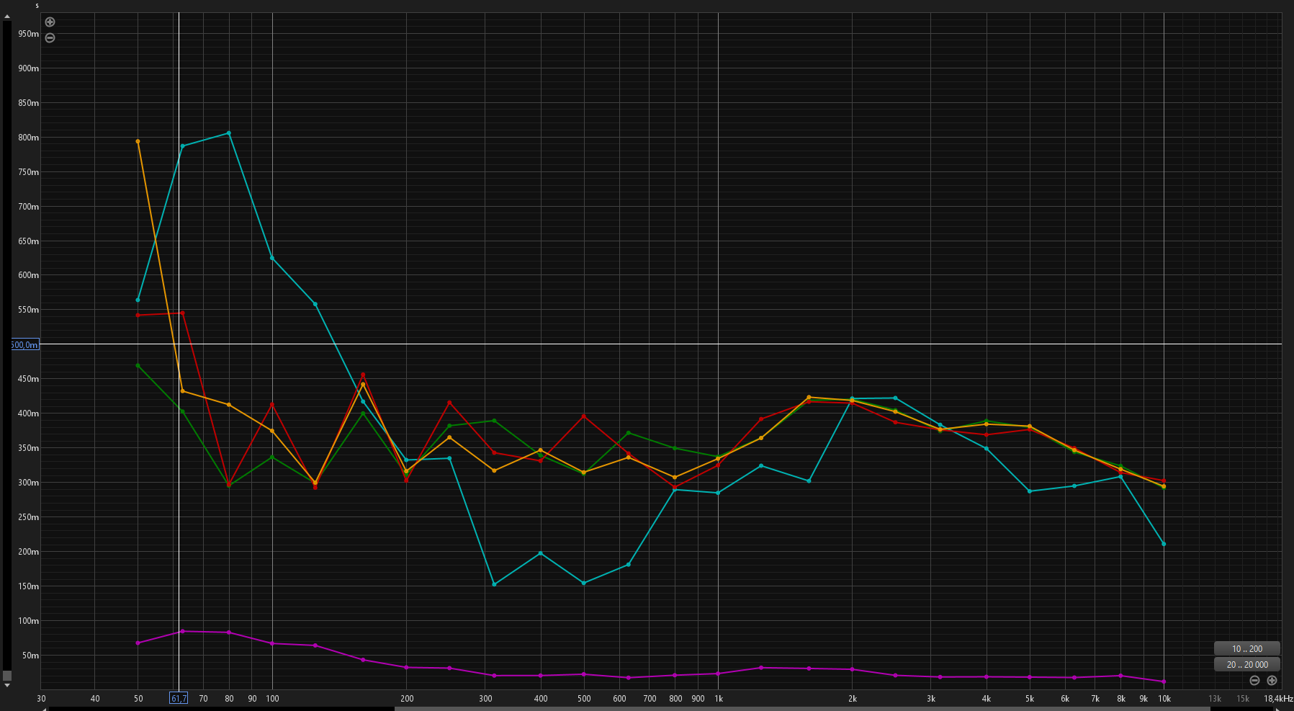This screenshot has height=711, width=1294.
Task: Select the magenta curve point at 50 Hz
Action: click(x=138, y=643)
